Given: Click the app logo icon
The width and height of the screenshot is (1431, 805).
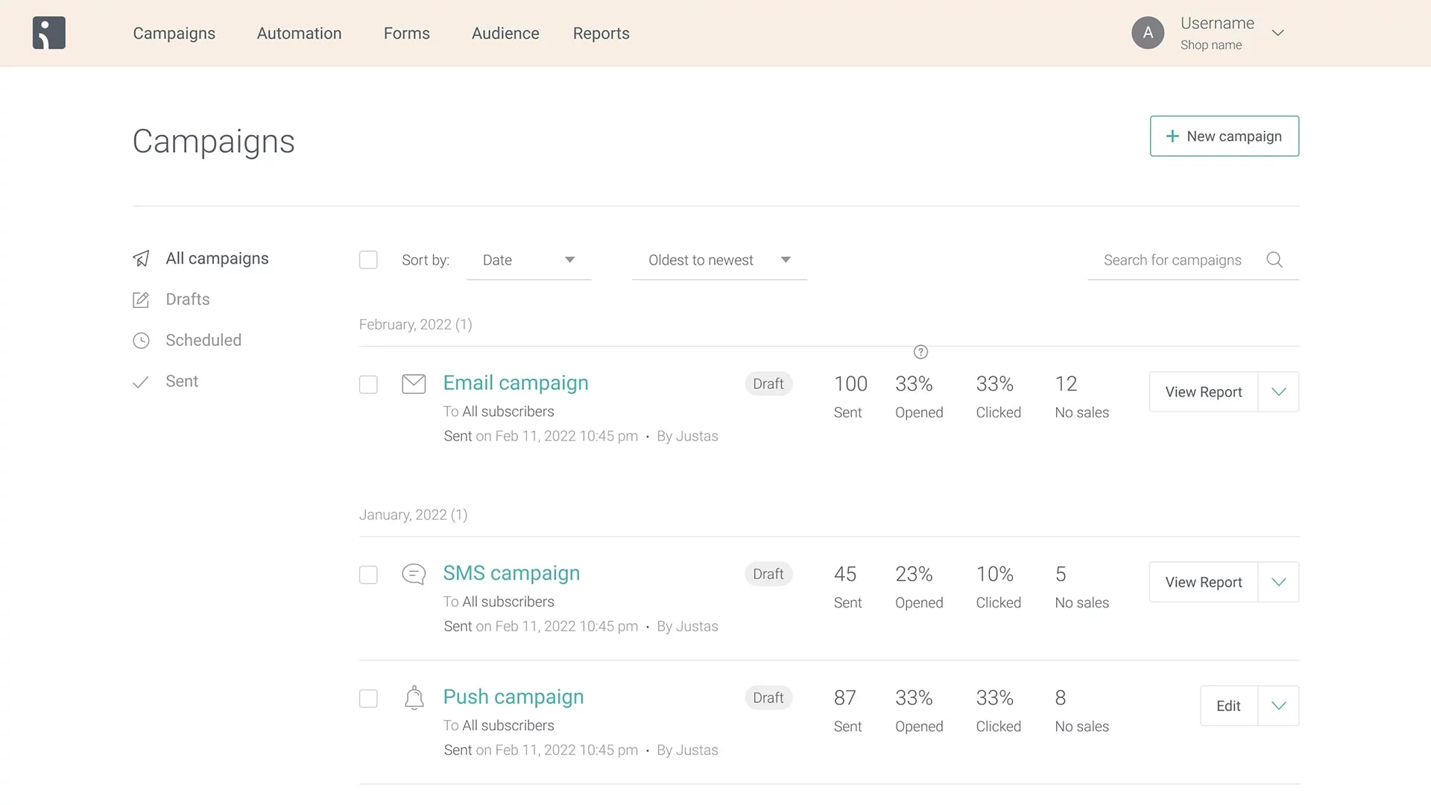Looking at the screenshot, I should (49, 33).
